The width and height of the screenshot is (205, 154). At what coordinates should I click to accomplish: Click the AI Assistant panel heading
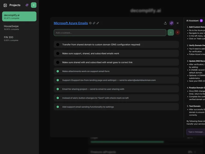pyautogui.click(x=192, y=21)
